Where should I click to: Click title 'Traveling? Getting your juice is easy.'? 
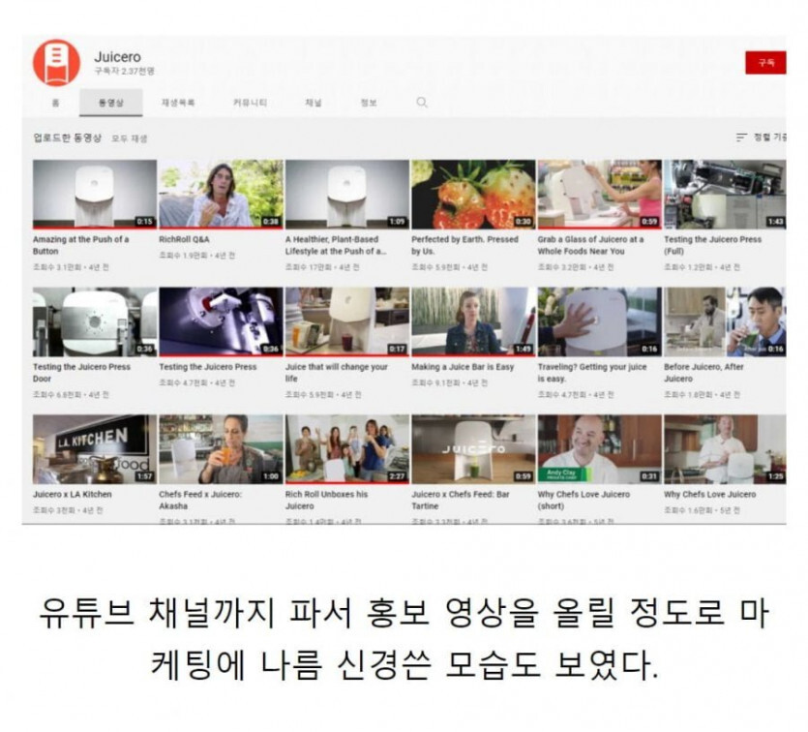coord(592,373)
